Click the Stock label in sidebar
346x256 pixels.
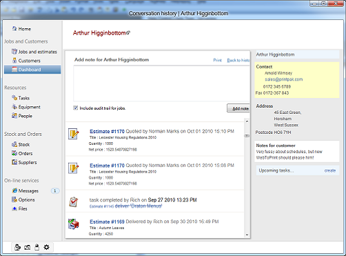pyautogui.click(x=24, y=145)
